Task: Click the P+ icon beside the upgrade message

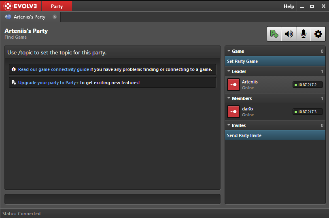Action: pos(14,83)
